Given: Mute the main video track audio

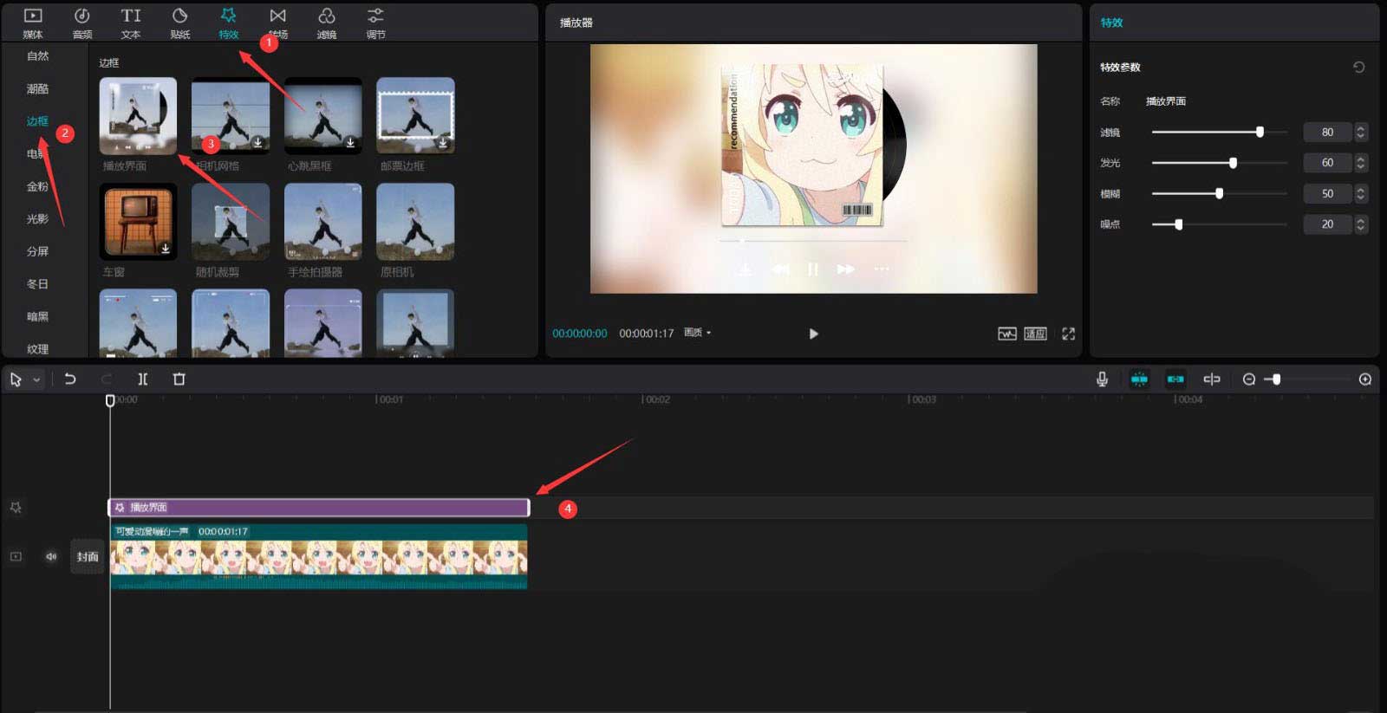Looking at the screenshot, I should [51, 556].
